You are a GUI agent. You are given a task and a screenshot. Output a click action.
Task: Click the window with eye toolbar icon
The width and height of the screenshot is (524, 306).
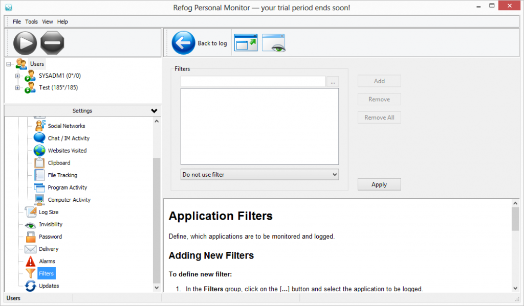coord(274,43)
